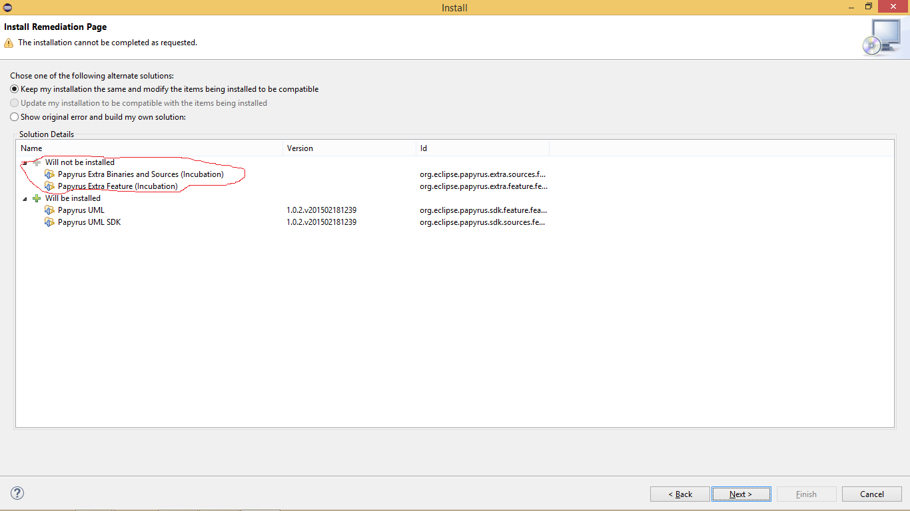This screenshot has height=511, width=910.
Task: Click the feature icon next to Papyrus UML
Action: pyautogui.click(x=49, y=210)
